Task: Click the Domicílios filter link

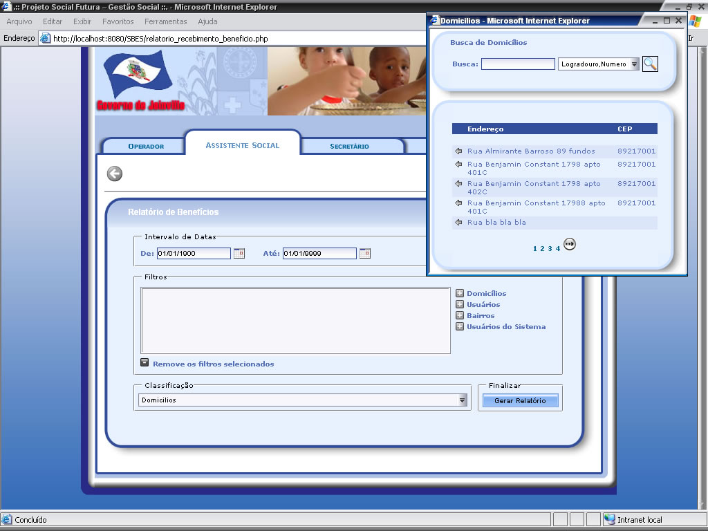Action: [486, 293]
